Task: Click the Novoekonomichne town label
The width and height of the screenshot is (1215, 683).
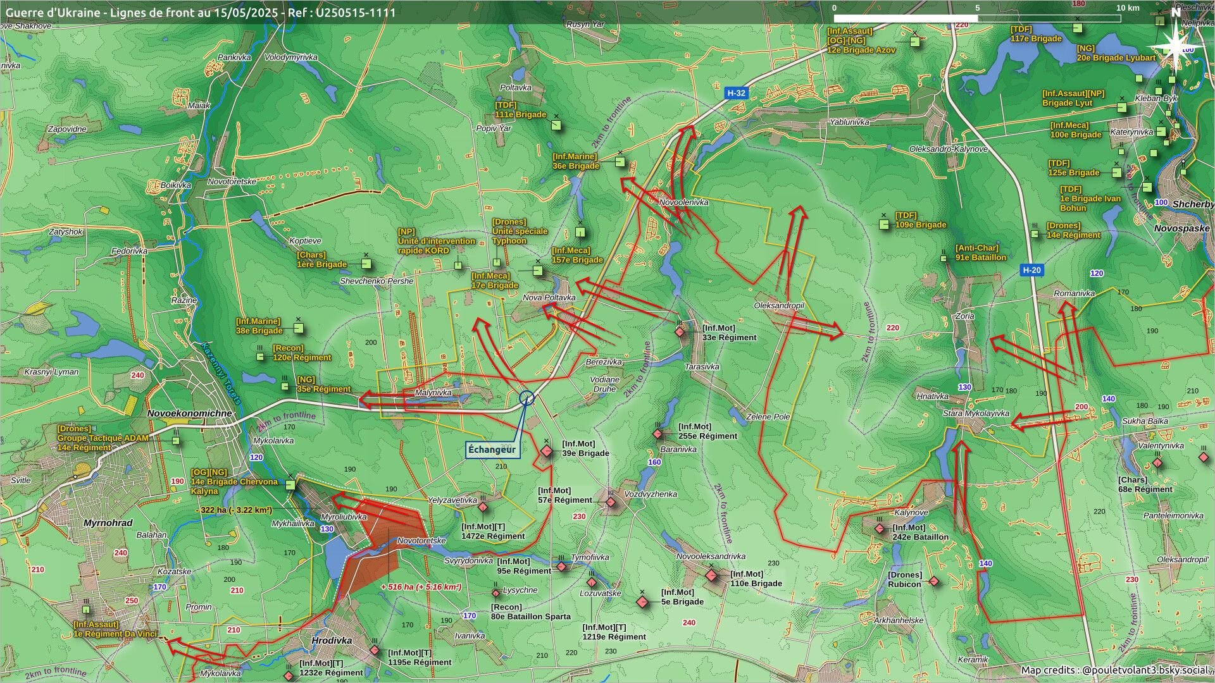Action: [190, 413]
